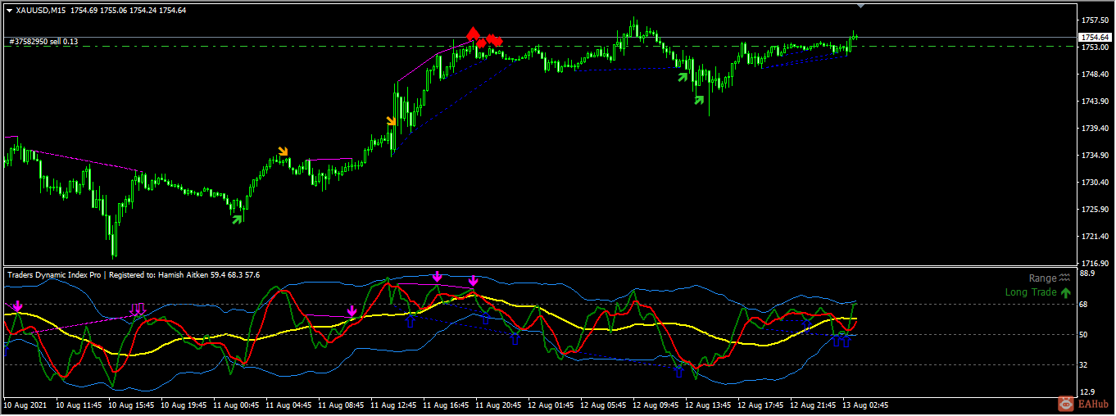Click the XAUUSD,M15 symbol text
1116x416 pixels.
(x=41, y=10)
